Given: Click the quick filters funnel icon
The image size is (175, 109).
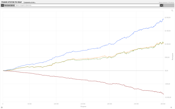Looking at the screenshot, I should coord(2,5).
